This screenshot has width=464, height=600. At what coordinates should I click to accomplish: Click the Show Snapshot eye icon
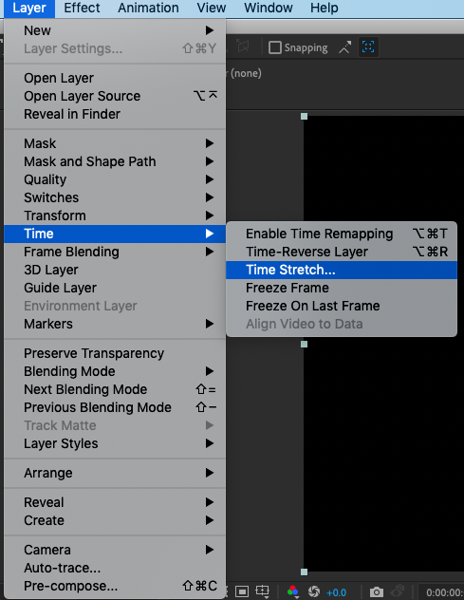[399, 591]
